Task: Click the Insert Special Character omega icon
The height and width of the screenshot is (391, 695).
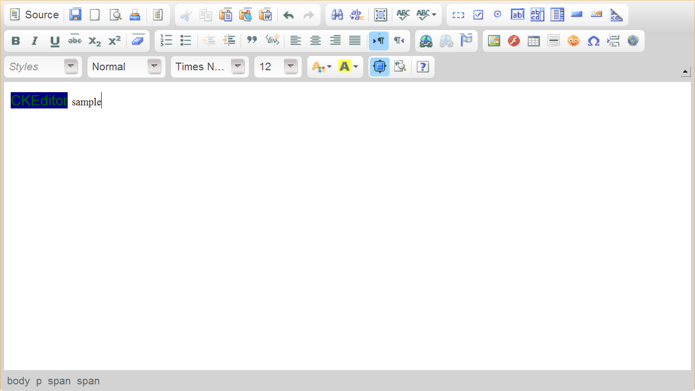Action: [593, 41]
